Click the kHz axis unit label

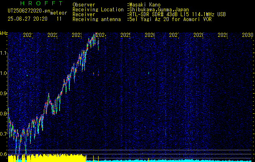pyautogui.click(x=4, y=34)
